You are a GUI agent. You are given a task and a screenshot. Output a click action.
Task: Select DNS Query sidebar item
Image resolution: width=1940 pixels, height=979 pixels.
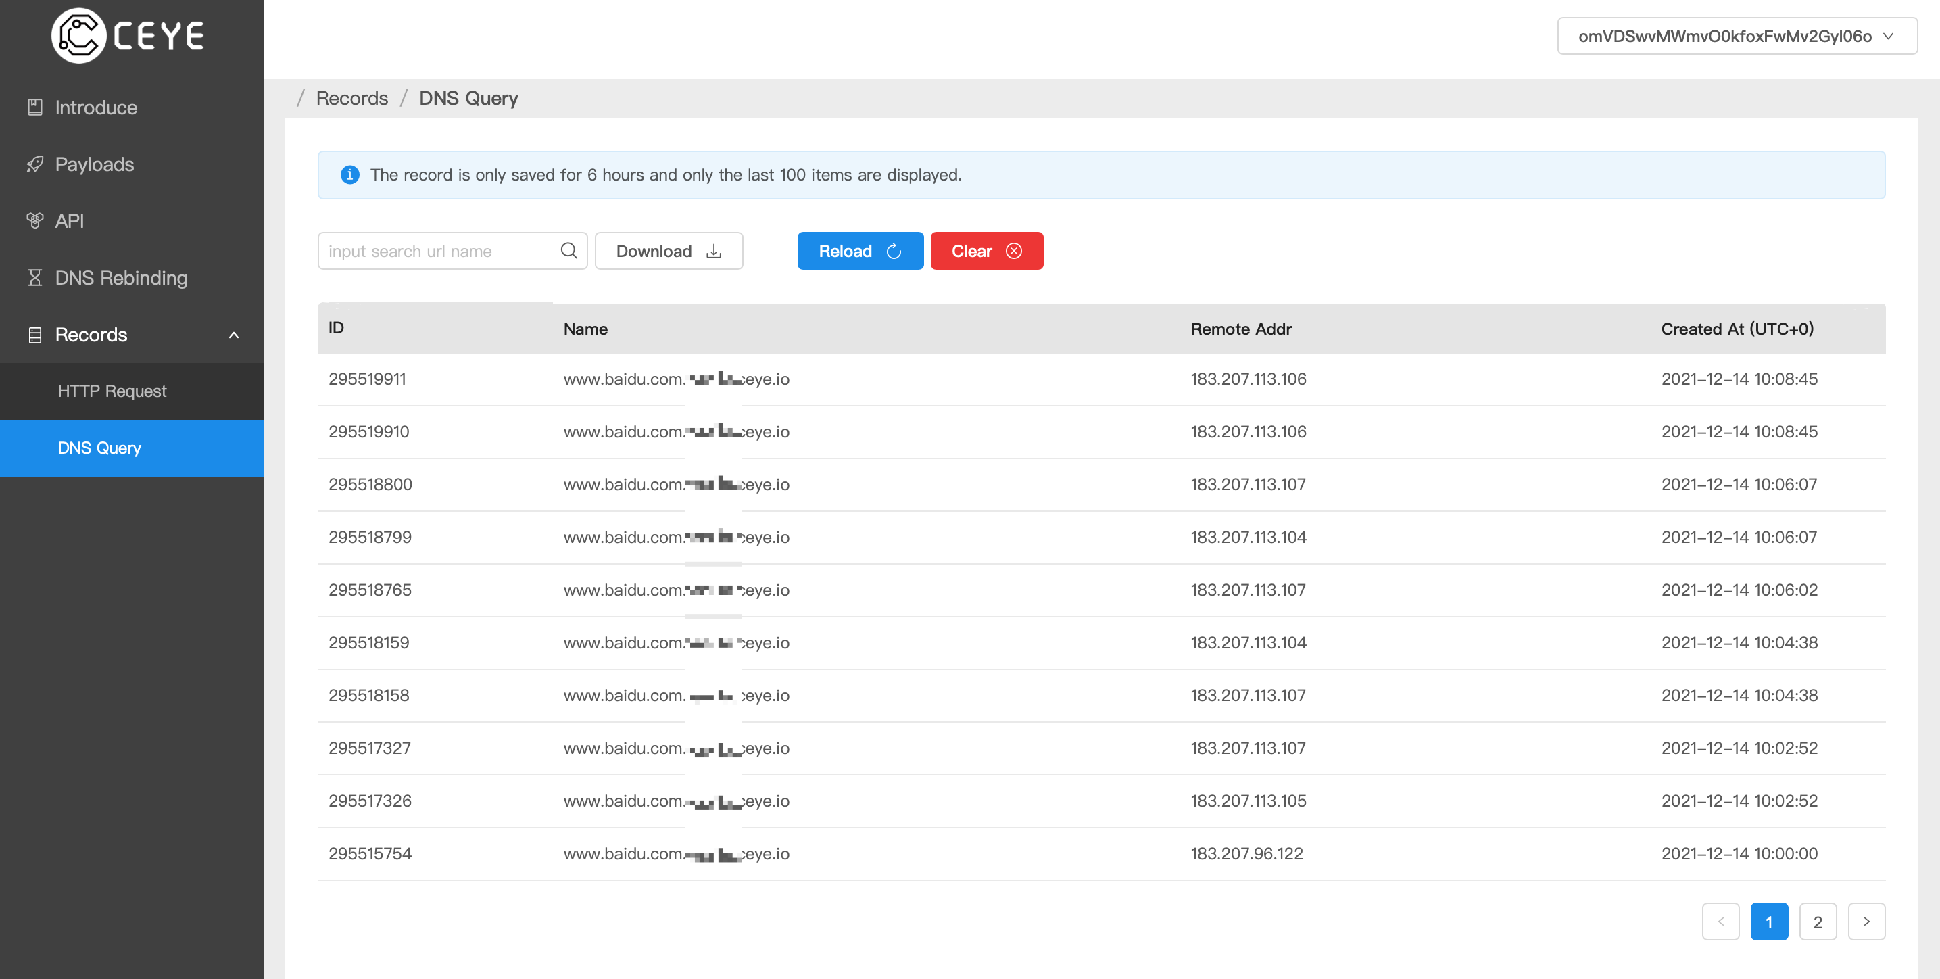click(x=99, y=448)
